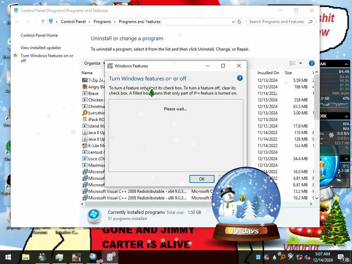Select the iPack program icon
The width and height of the screenshot is (352, 264).
pos(85,119)
